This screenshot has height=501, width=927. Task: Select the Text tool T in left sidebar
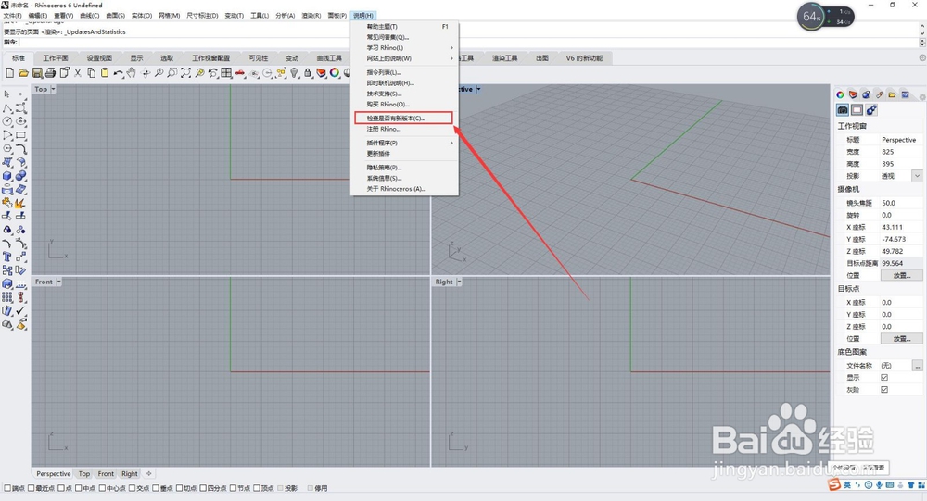coord(7,257)
